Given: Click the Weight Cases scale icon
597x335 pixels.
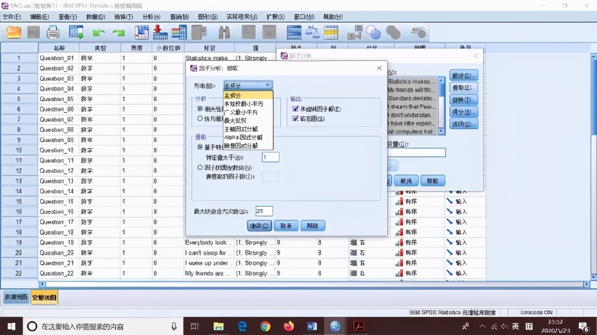Looking at the screenshot, I should (x=314, y=33).
